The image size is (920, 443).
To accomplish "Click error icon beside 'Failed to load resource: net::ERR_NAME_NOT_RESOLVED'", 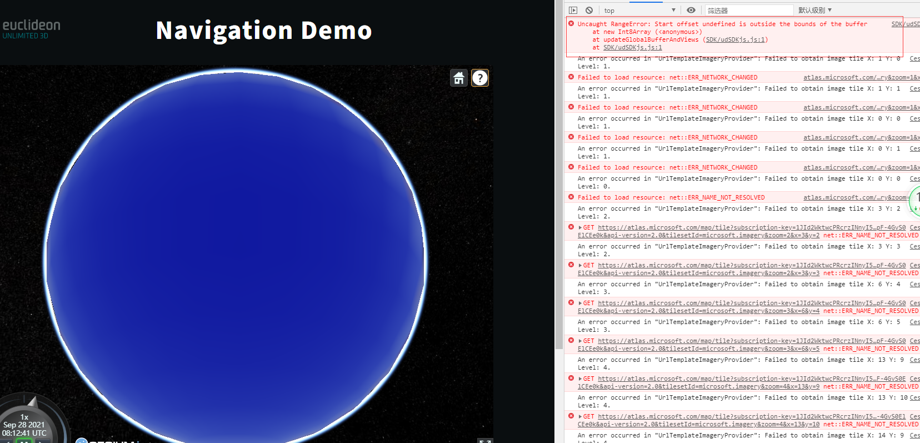I will (571, 197).
